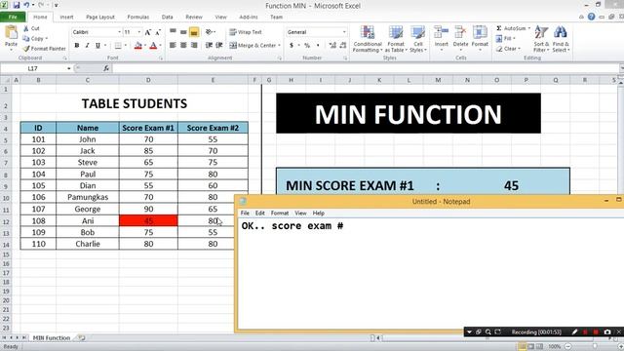Apply Percent Style icon

click(307, 46)
